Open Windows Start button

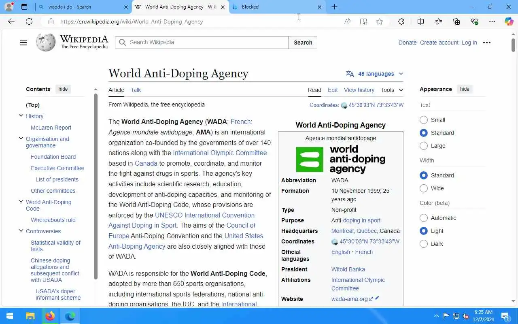point(10,316)
